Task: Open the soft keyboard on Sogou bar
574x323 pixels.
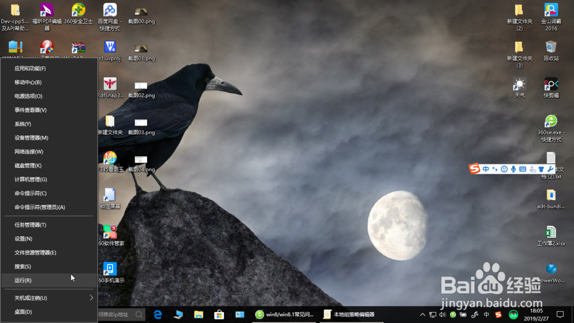Action: coord(523,169)
